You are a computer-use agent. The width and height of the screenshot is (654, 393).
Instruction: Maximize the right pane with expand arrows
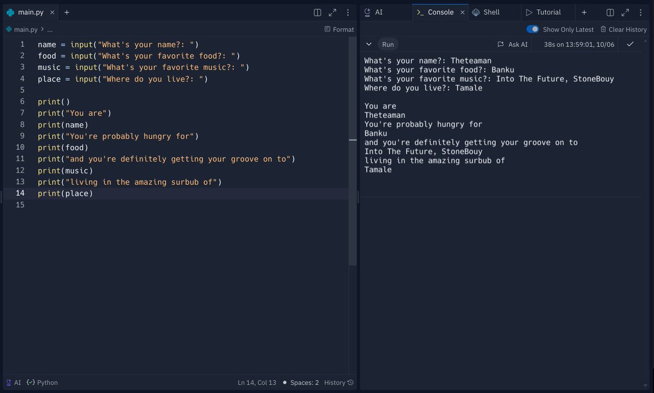pyautogui.click(x=626, y=12)
